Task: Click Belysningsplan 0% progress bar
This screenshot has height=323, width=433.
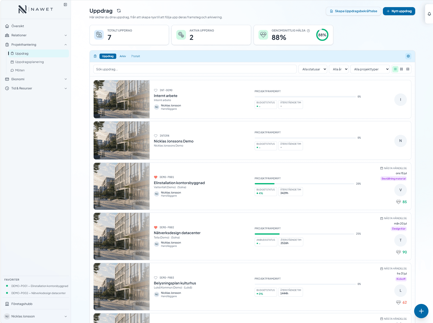Action: pyautogui.click(x=305, y=284)
